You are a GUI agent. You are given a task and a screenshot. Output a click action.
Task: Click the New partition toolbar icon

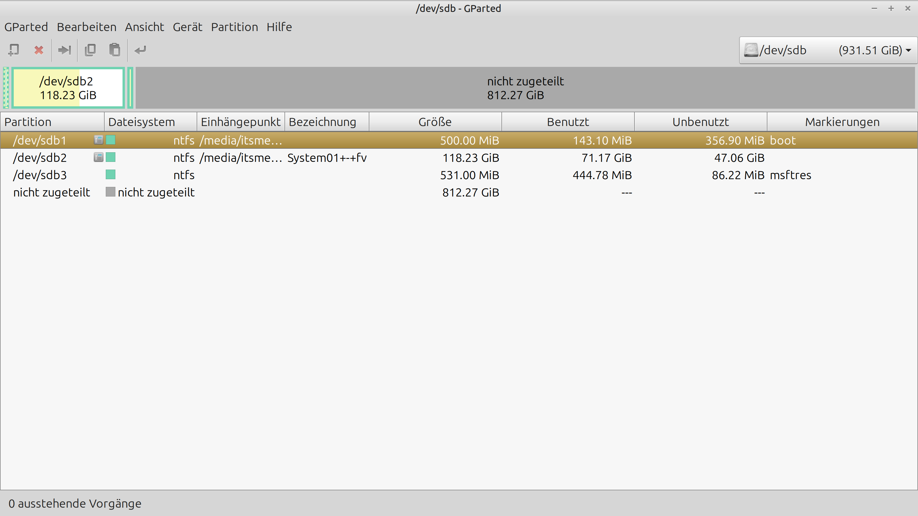point(13,50)
